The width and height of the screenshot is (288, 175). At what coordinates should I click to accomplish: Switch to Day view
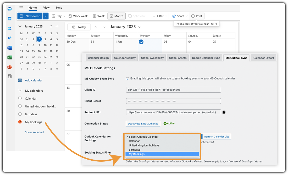coord(57,16)
